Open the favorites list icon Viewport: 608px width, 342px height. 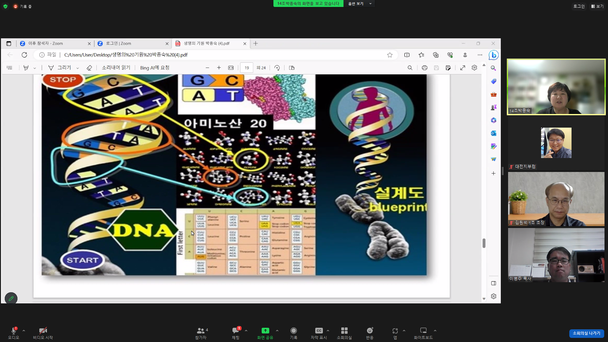pos(422,55)
